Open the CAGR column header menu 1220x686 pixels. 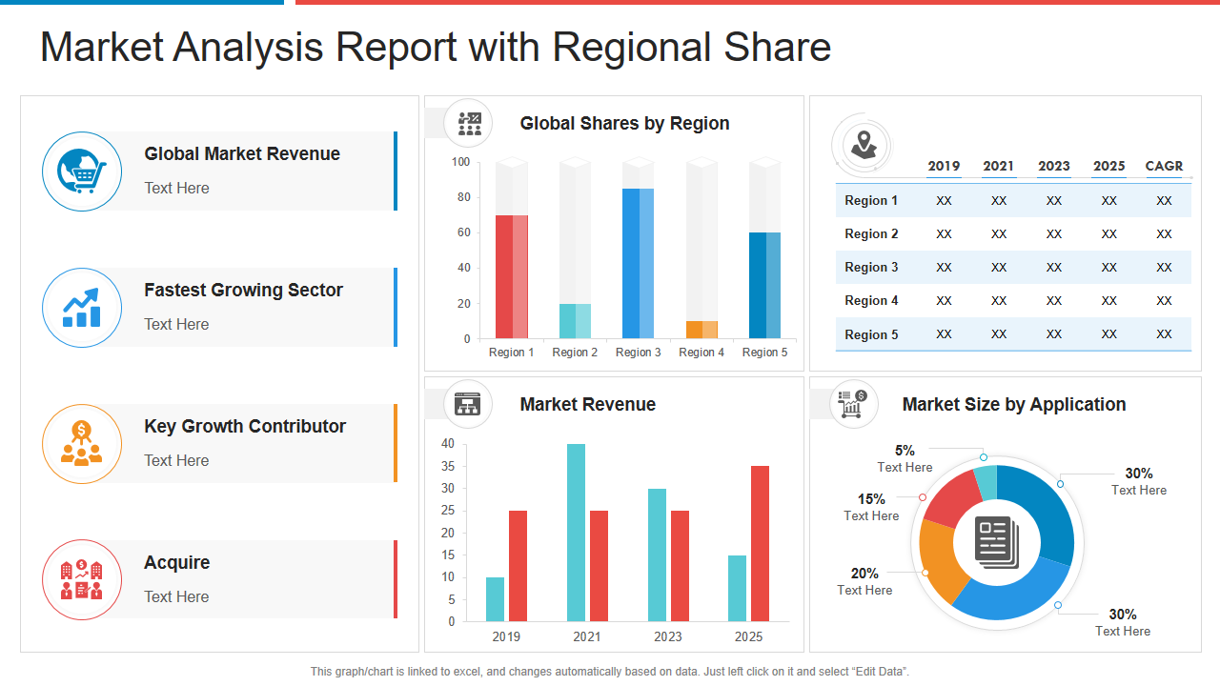1164,166
